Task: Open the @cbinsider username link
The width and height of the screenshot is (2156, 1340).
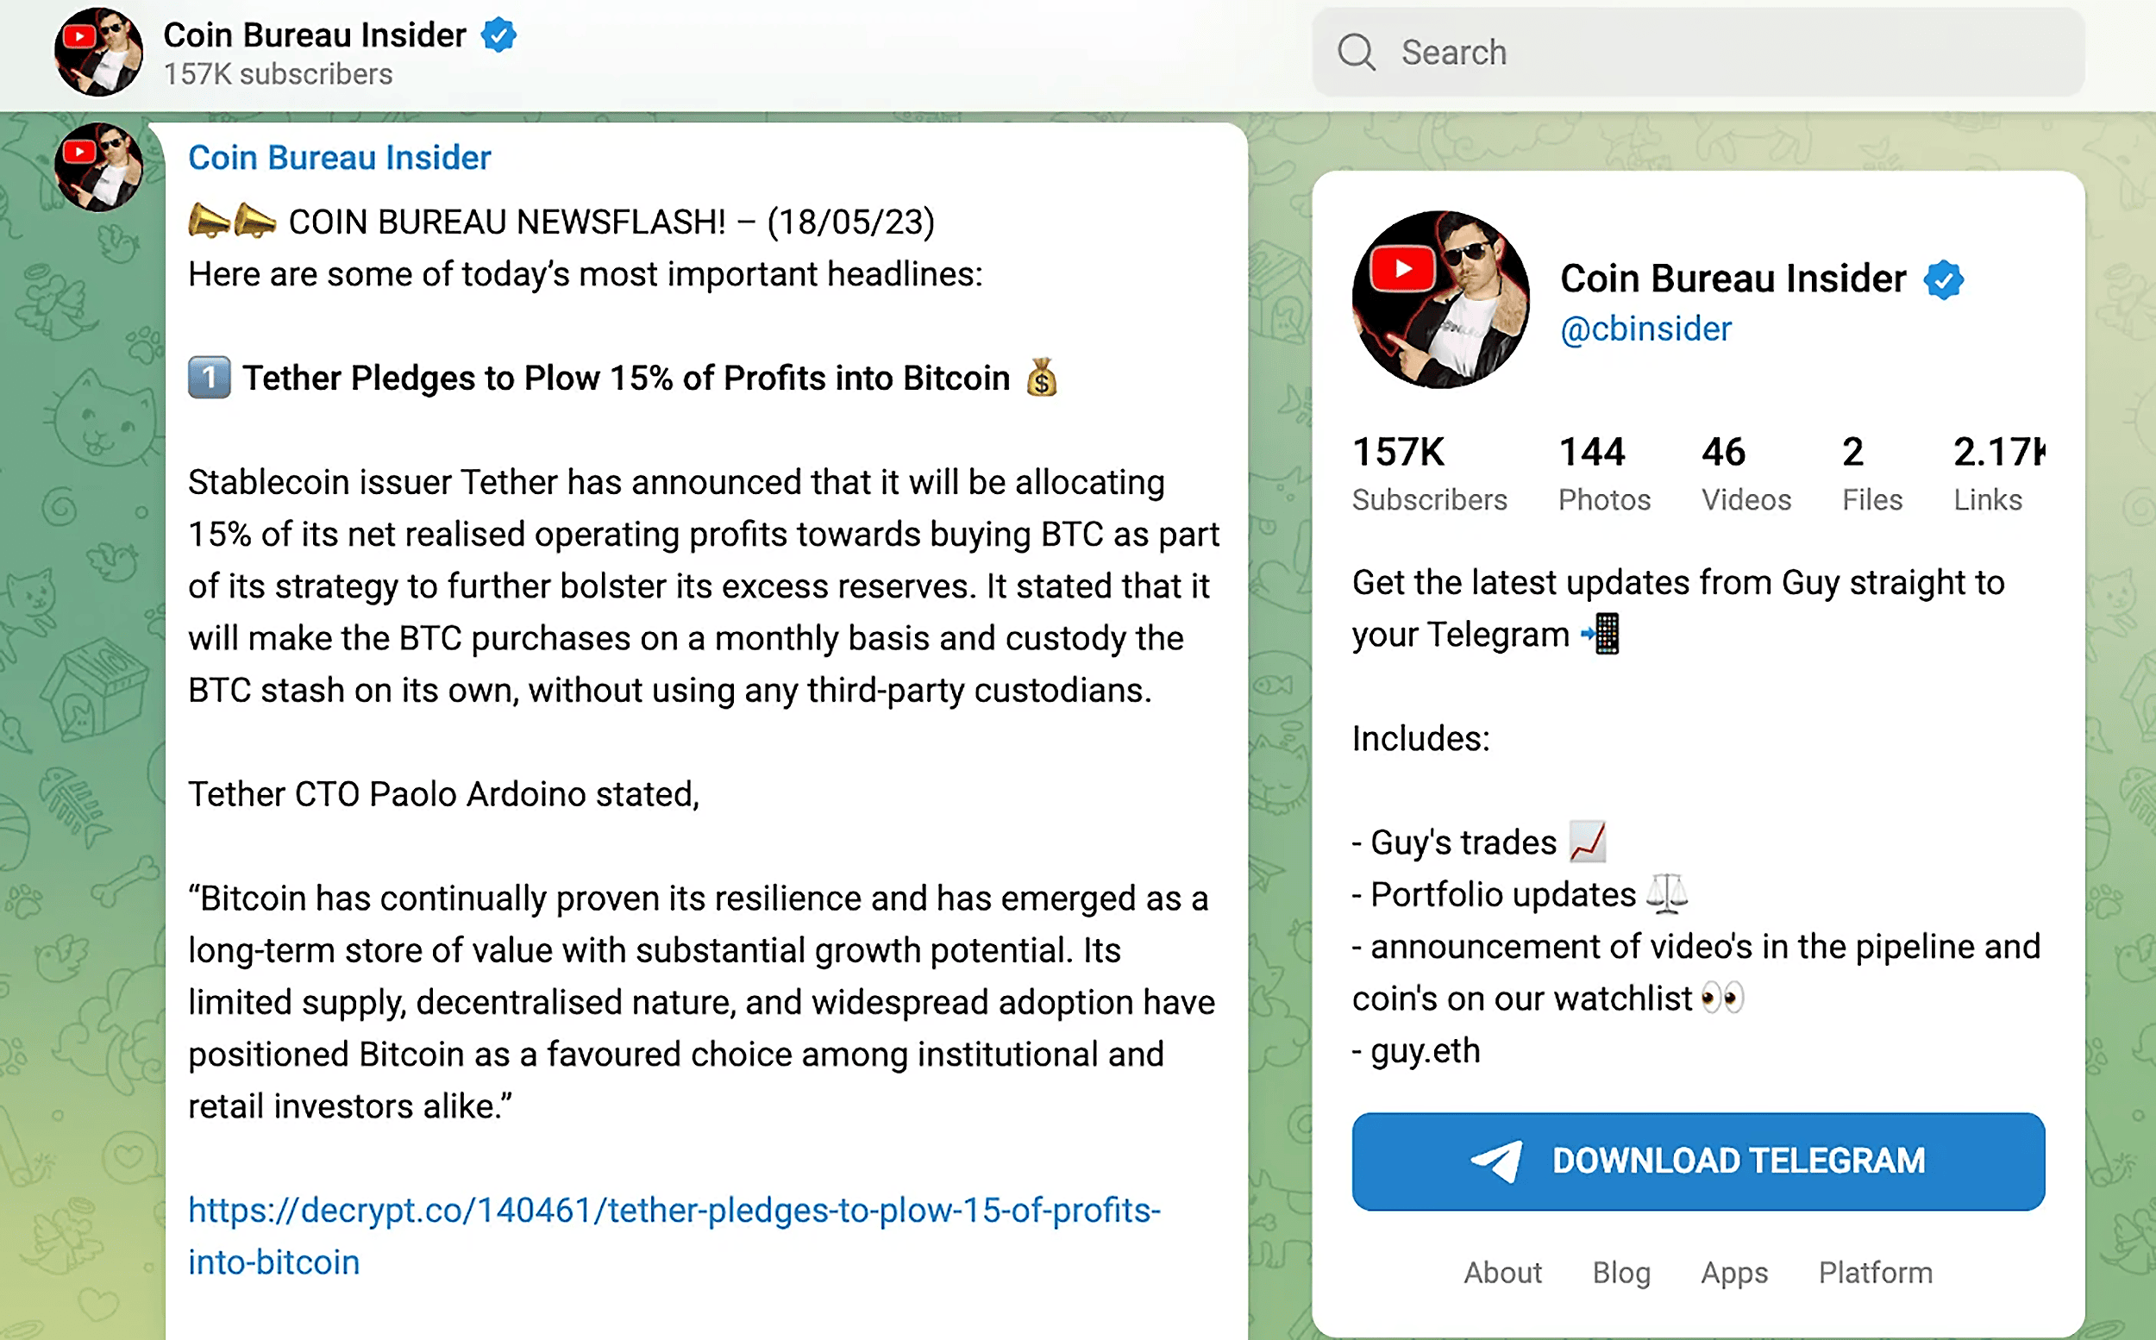Action: pyautogui.click(x=1645, y=329)
